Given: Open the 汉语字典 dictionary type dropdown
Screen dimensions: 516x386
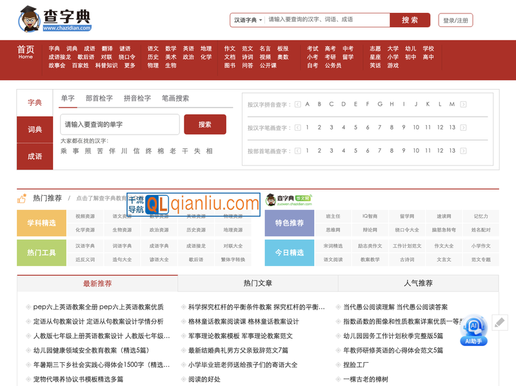Looking at the screenshot, I should coord(246,19).
